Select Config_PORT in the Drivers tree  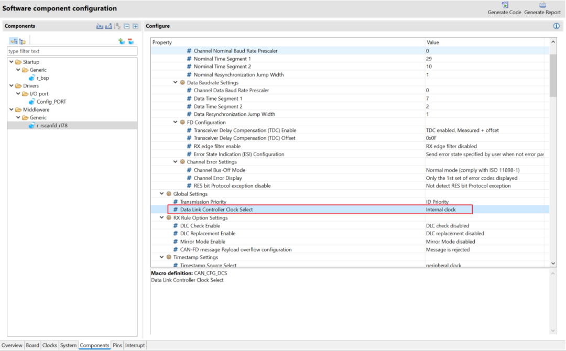point(51,102)
